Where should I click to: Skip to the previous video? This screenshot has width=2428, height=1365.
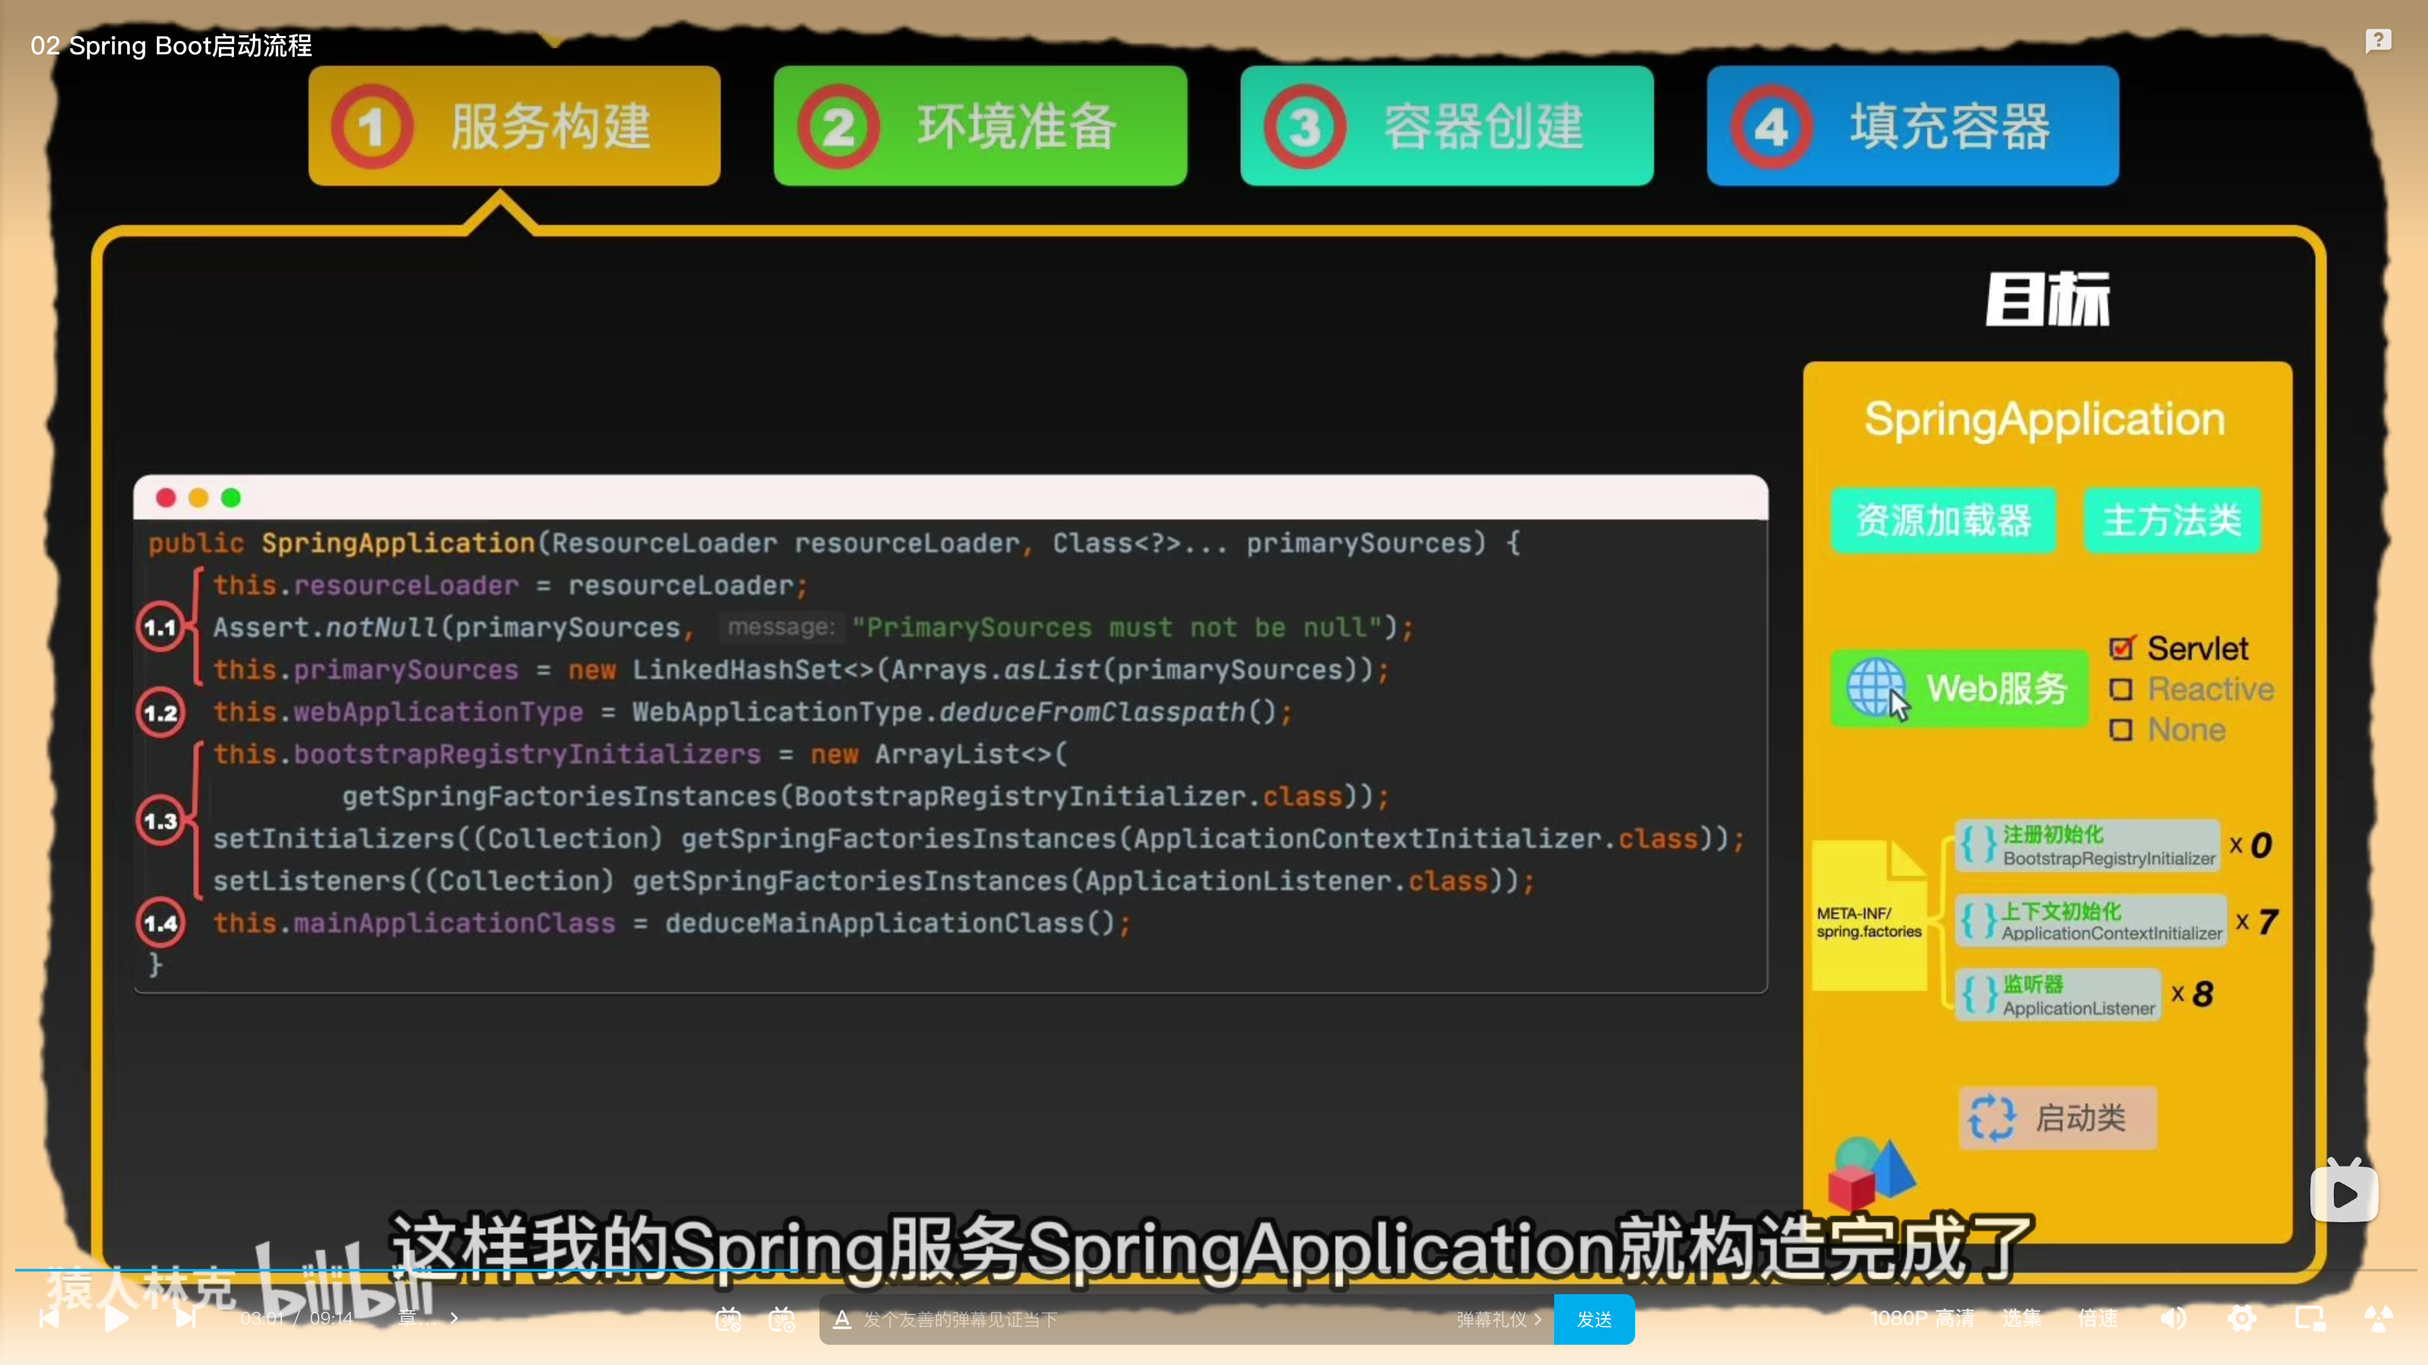(x=49, y=1318)
